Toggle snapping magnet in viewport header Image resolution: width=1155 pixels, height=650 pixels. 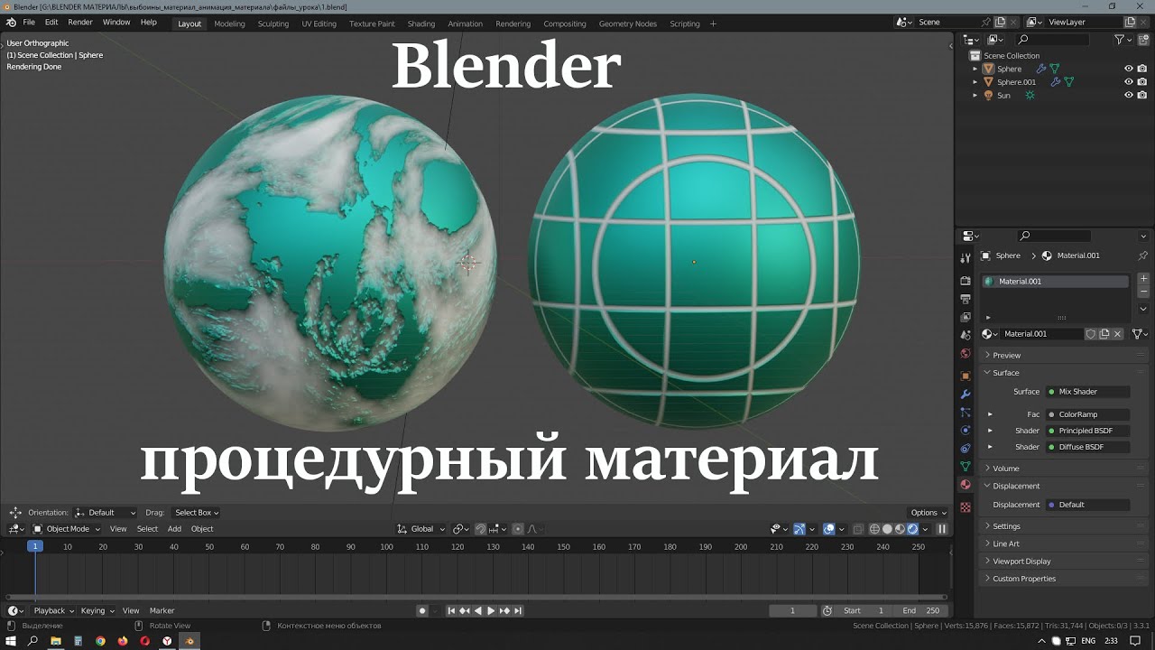click(481, 529)
